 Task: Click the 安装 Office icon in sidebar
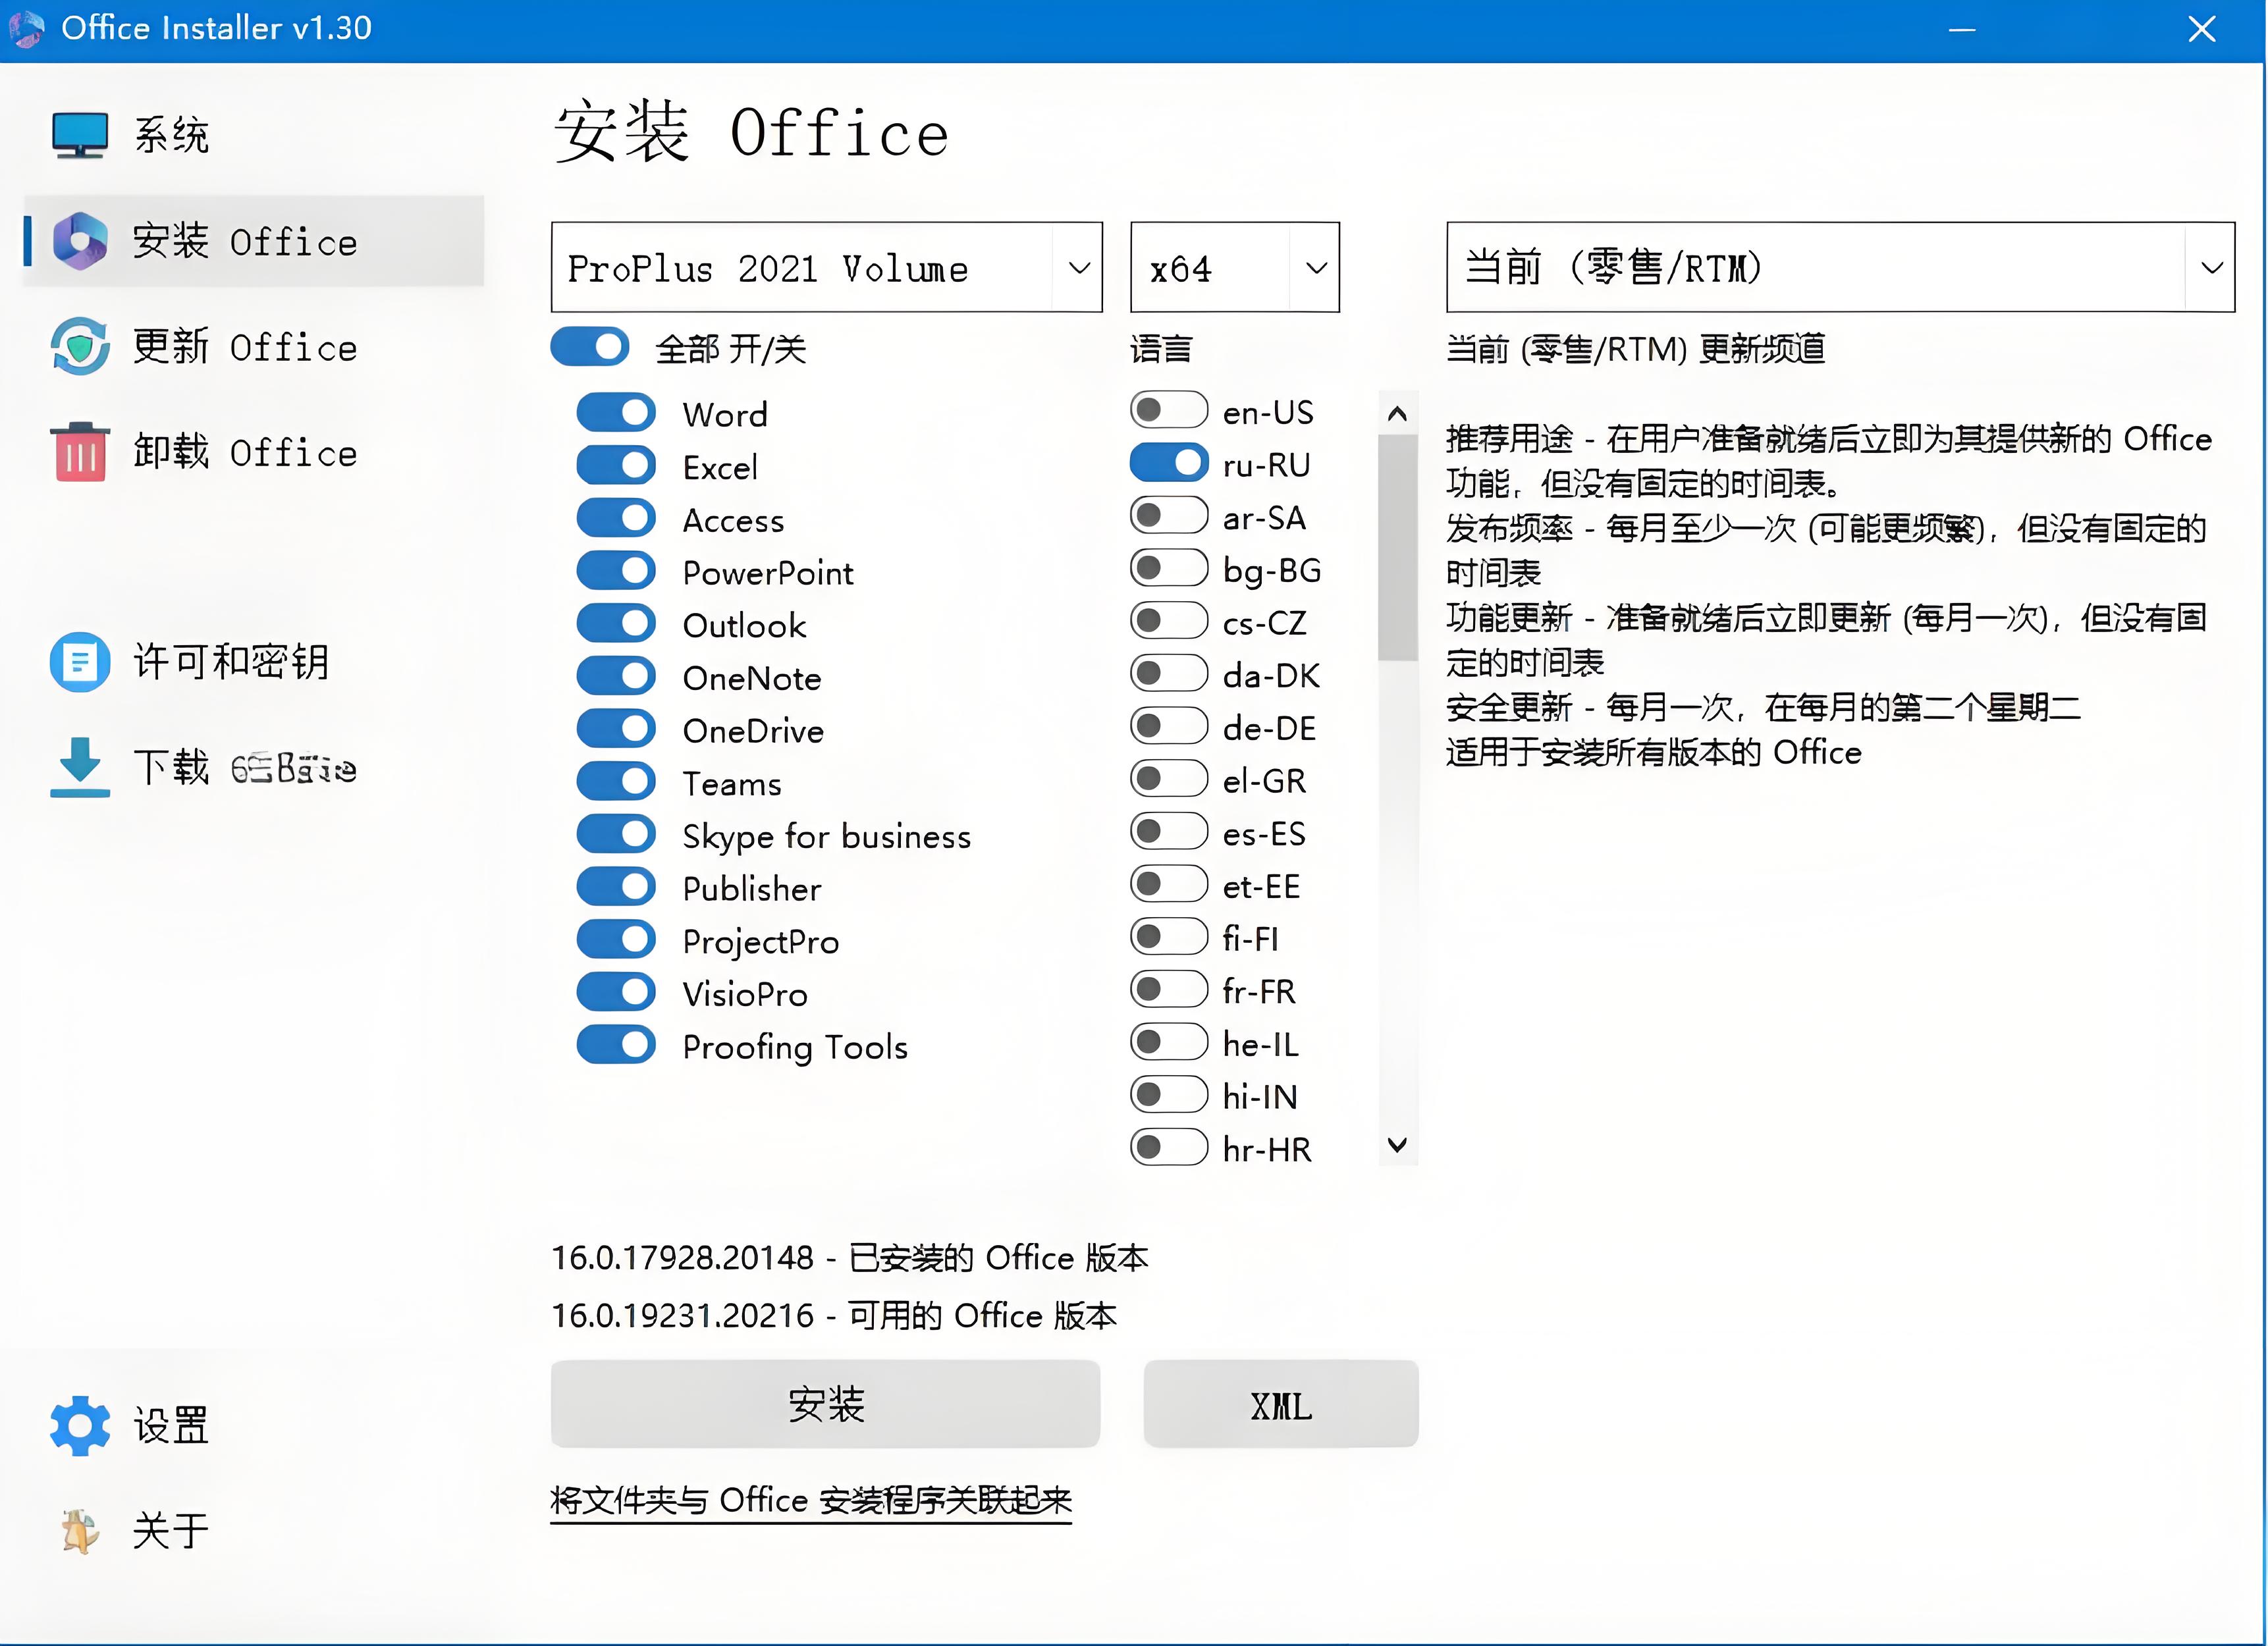(81, 241)
